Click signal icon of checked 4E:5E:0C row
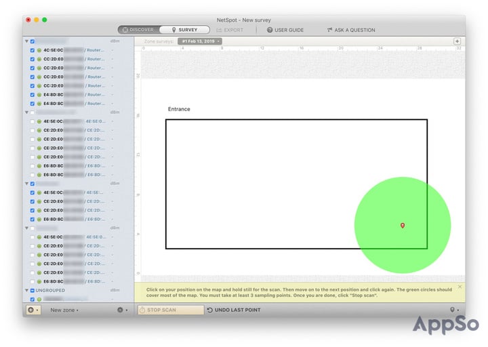 pyautogui.click(x=39, y=192)
